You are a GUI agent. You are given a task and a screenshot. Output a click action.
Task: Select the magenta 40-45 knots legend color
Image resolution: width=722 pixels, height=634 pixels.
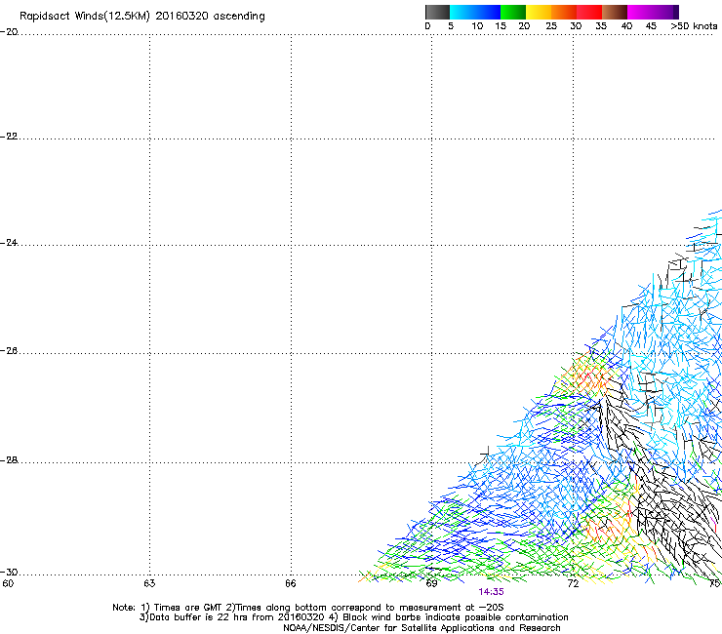pyautogui.click(x=640, y=12)
